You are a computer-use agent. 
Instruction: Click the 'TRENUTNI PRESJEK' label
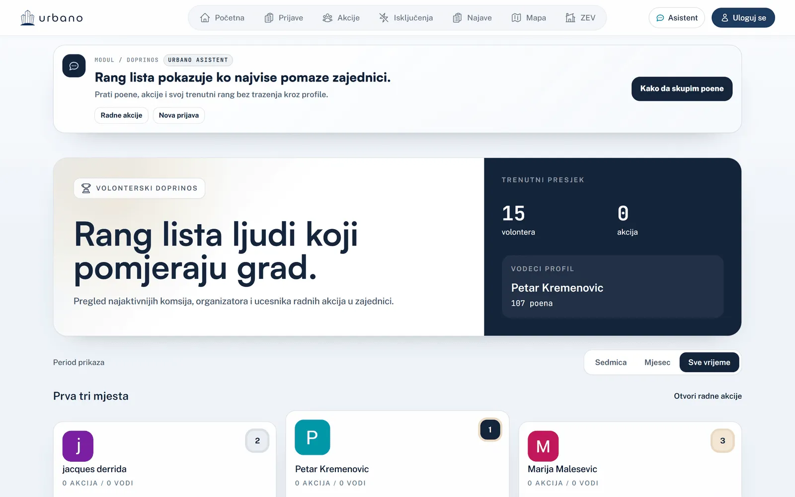[543, 180]
